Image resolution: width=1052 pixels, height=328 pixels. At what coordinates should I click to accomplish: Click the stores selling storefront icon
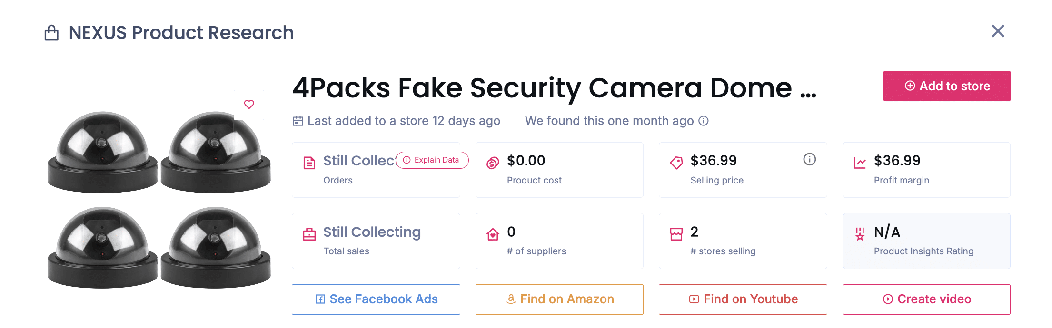[676, 233]
